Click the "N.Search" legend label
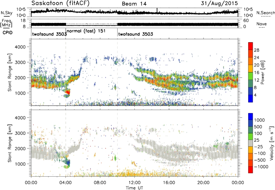This screenshot has width=275, height=190. coord(265,13)
